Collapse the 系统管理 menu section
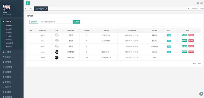 [21, 21]
